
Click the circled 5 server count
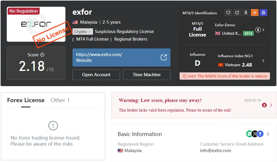(x=258, y=30)
